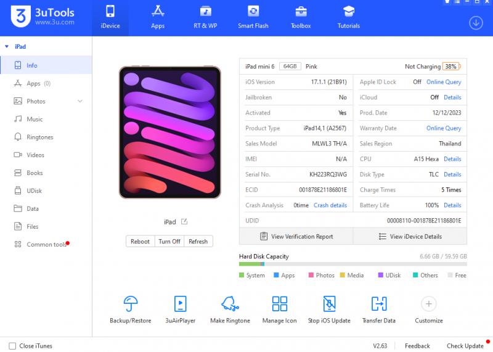Click the gray Free legend swatch
Image resolution: width=493 pixels, height=352 pixels.
tap(450, 275)
